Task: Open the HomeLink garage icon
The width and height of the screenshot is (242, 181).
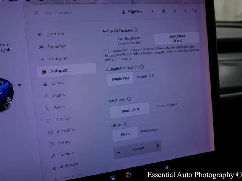Action: (x=164, y=11)
